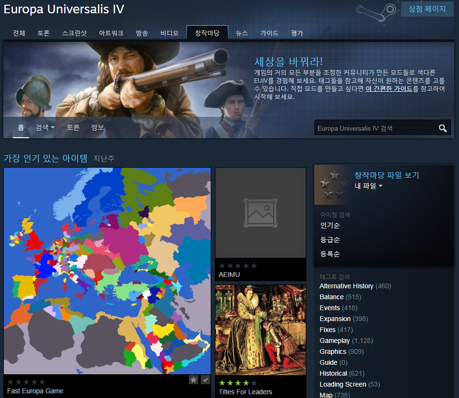Click the 상점 페이지 button
The width and height of the screenshot is (459, 398).
coord(427,9)
